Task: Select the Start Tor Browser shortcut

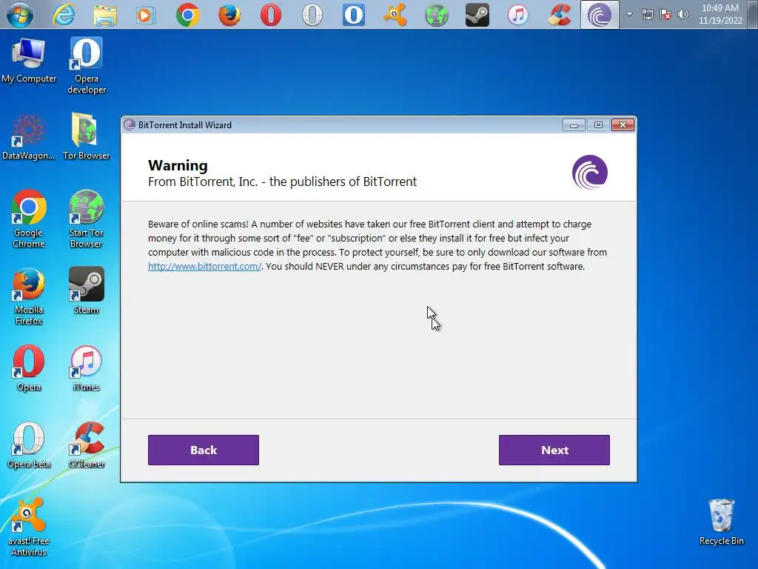Action: click(86, 219)
